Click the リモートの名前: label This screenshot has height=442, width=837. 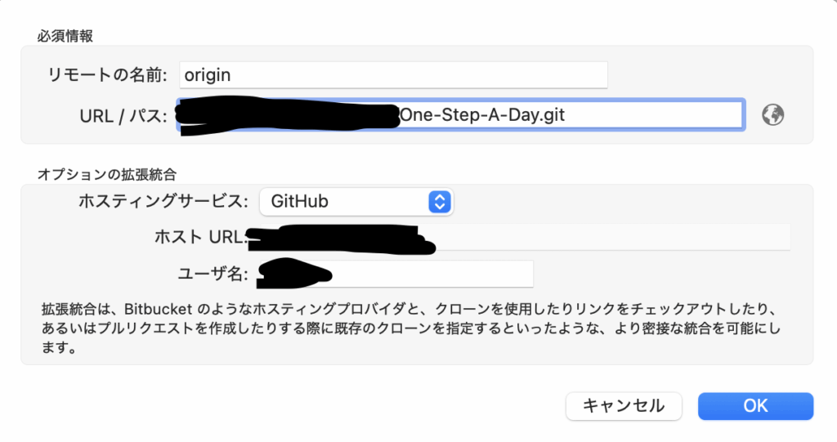pos(107,74)
